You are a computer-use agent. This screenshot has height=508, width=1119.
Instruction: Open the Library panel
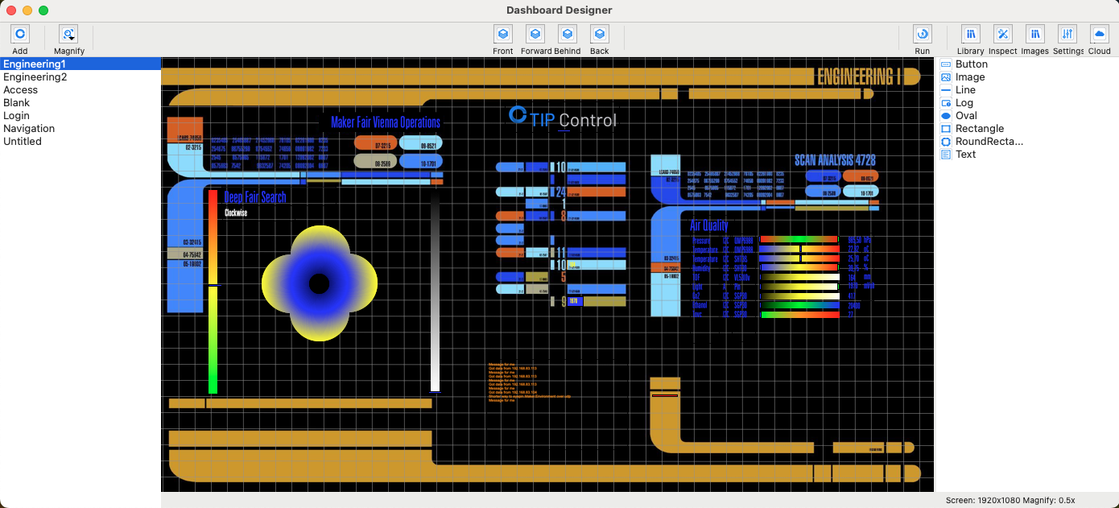(971, 35)
